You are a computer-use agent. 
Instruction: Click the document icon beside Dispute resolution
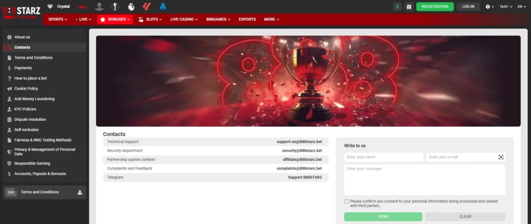click(x=9, y=119)
